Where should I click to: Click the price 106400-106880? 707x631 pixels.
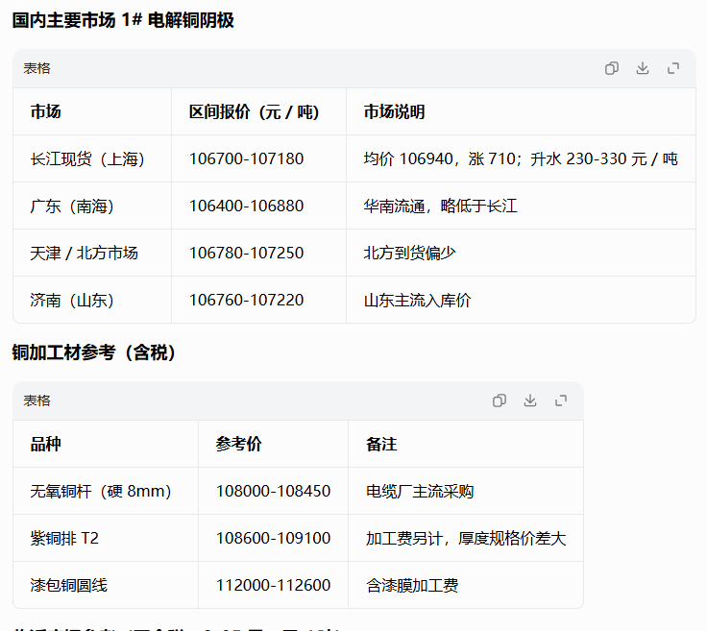tap(246, 206)
